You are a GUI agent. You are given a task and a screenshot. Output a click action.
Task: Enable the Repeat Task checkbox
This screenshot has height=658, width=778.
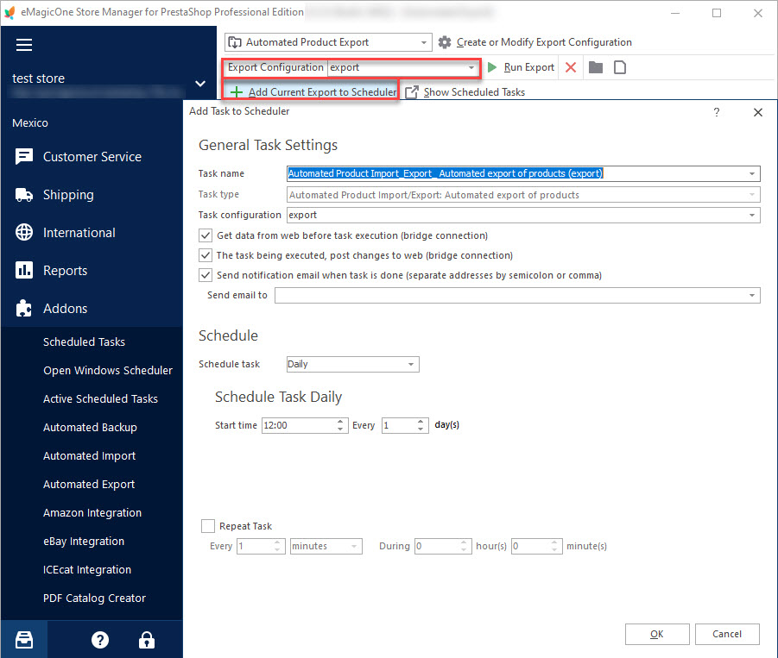(x=208, y=526)
